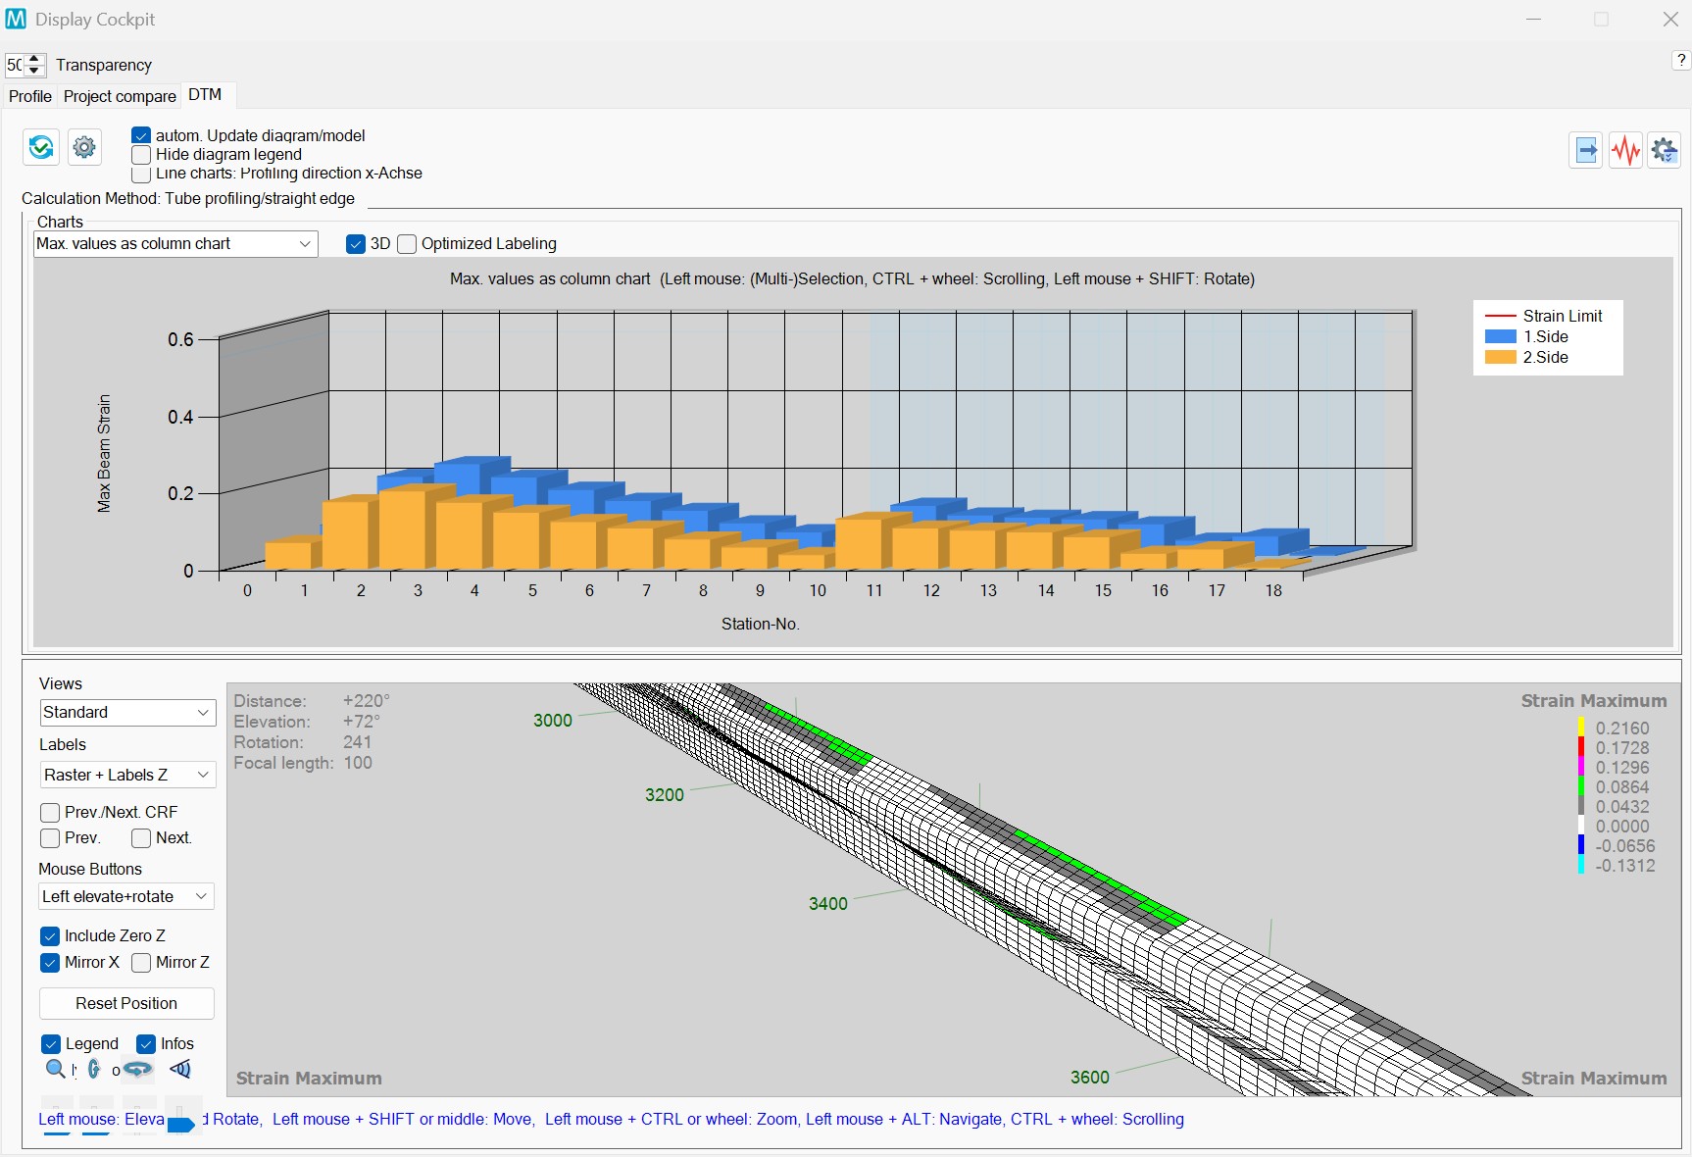1692x1157 pixels.
Task: Click the perspective view eye icon
Action: coord(180,1070)
